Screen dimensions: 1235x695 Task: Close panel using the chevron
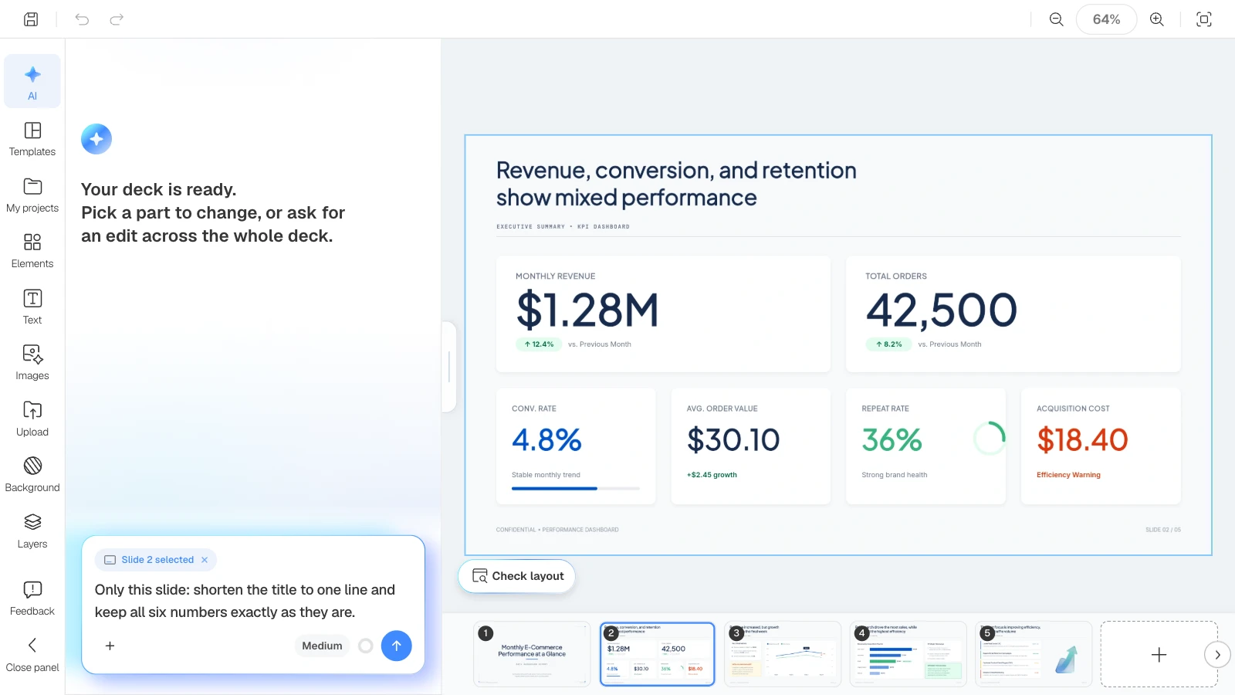32,655
